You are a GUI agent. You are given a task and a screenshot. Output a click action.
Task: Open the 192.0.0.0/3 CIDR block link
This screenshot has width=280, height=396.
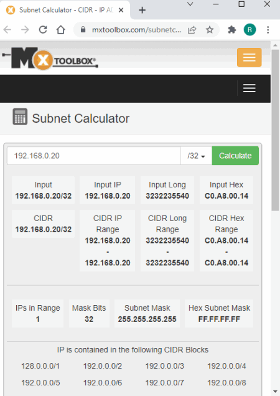point(165,366)
